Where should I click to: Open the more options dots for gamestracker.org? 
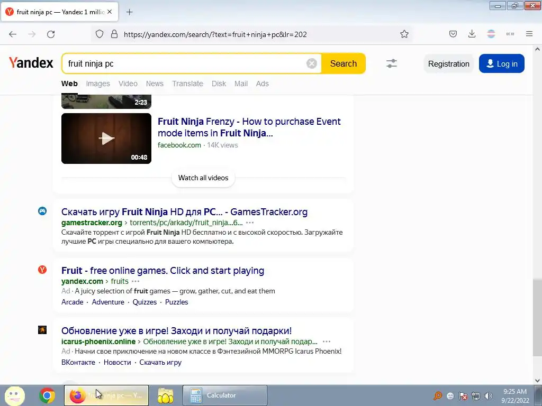[x=250, y=223]
